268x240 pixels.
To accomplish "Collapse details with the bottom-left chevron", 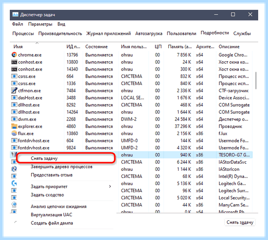I will point(15,222).
